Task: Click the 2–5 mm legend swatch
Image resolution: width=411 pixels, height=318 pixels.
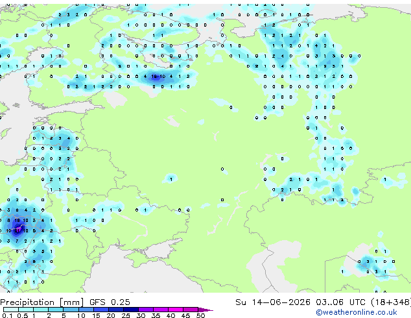Action: (56, 310)
